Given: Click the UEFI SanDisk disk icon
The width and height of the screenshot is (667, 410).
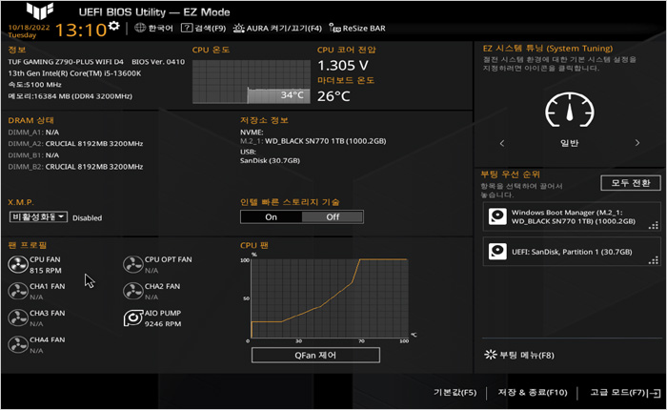Looking at the screenshot, I should 497,251.
